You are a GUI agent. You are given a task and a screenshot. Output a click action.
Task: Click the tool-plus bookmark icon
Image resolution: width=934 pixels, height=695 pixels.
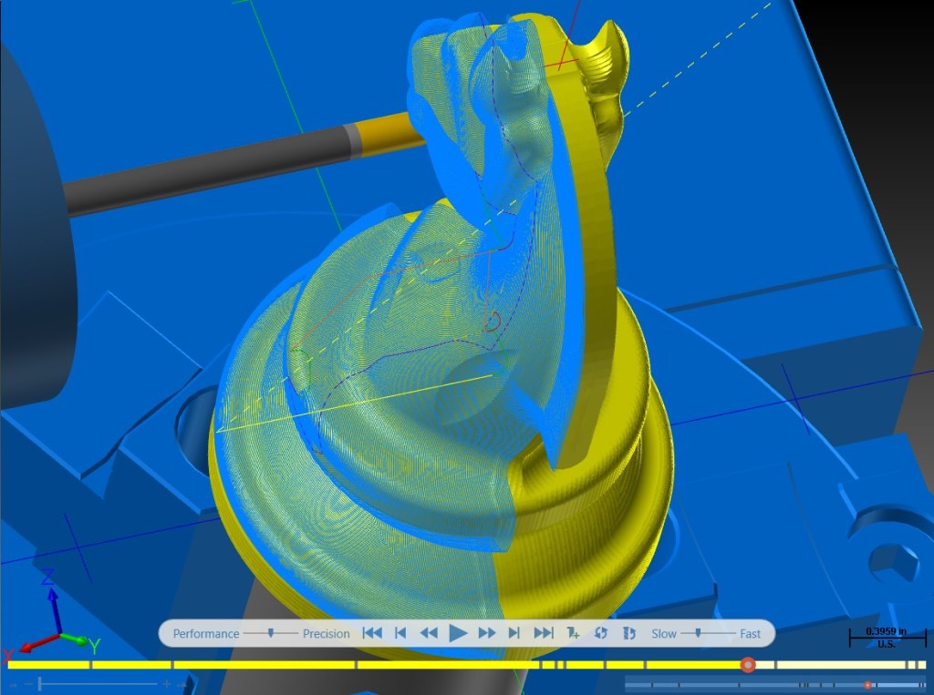[x=573, y=633]
